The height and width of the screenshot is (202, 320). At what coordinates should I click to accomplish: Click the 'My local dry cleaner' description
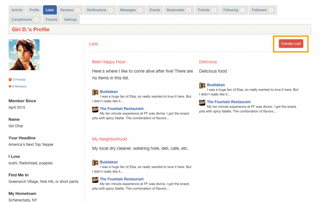[140, 148]
